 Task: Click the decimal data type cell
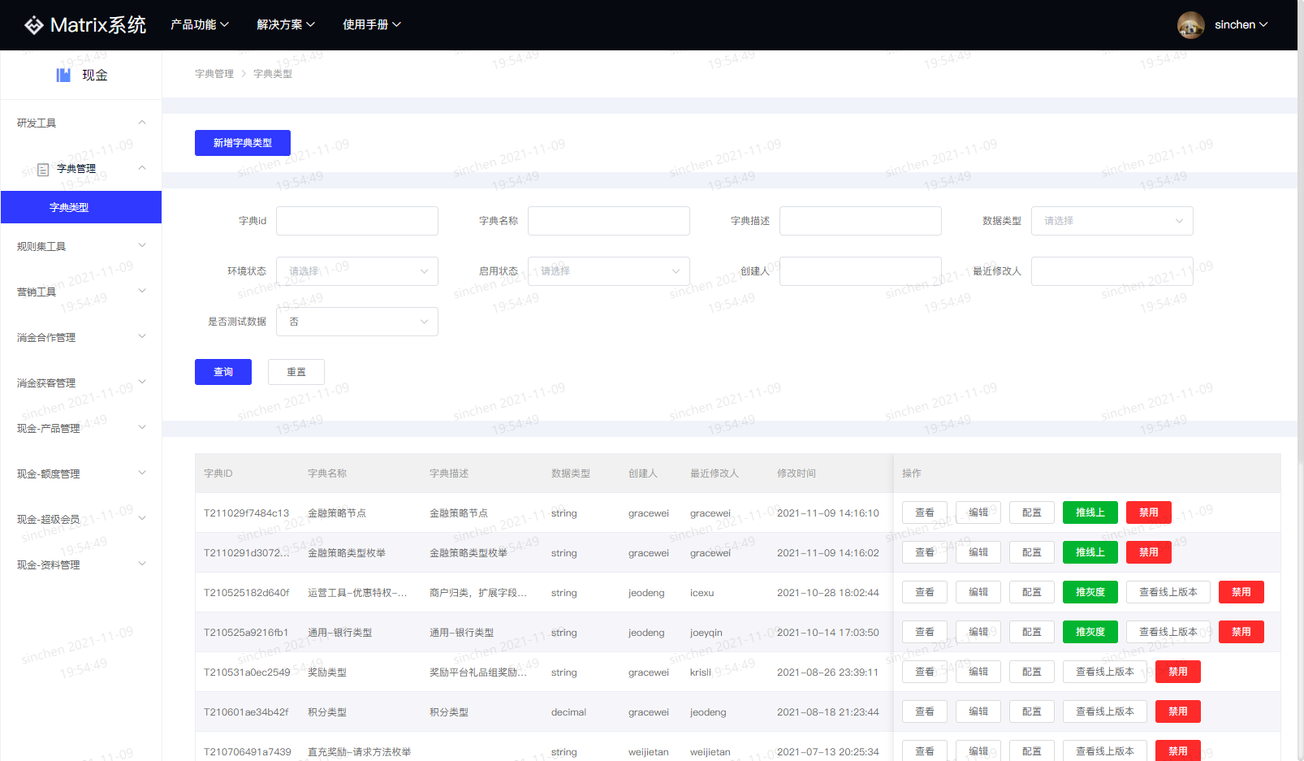568,712
